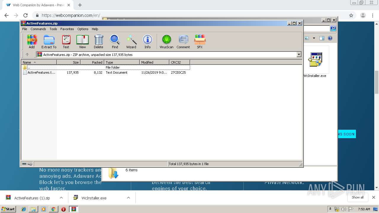Click system tray volume icon

pos(343,209)
